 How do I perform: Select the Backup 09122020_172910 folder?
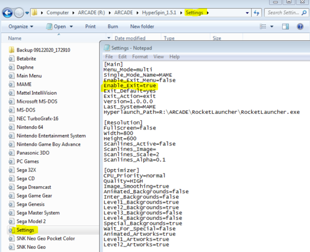pyautogui.click(x=39, y=50)
